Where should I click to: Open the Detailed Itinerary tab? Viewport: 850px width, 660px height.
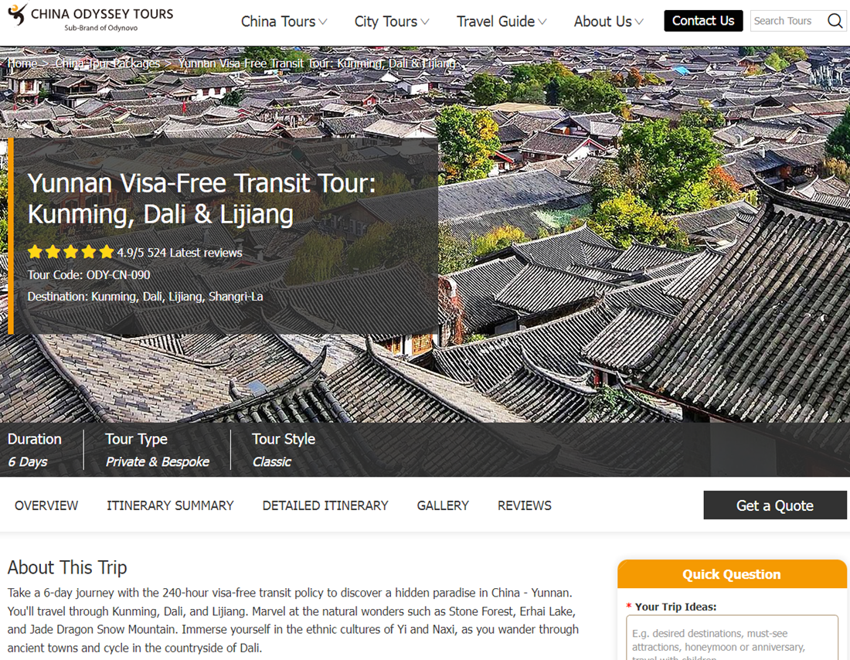point(325,505)
